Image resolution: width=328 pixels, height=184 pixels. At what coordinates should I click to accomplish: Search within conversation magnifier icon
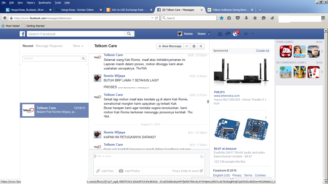point(201,46)
